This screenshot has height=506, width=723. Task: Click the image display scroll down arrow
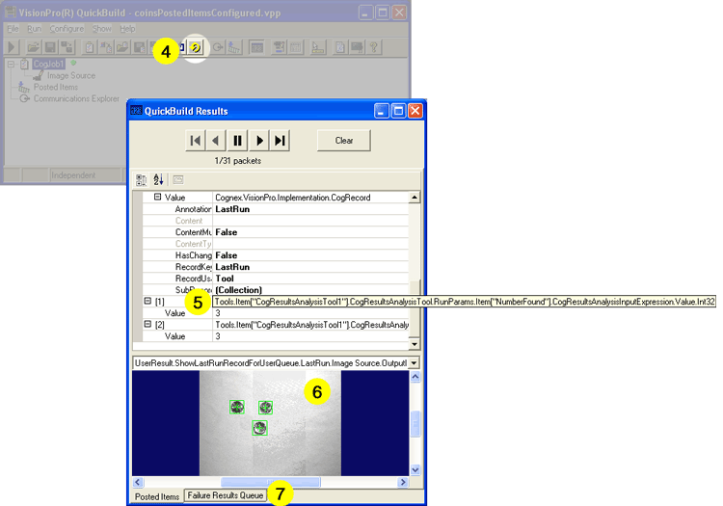[x=415, y=469]
